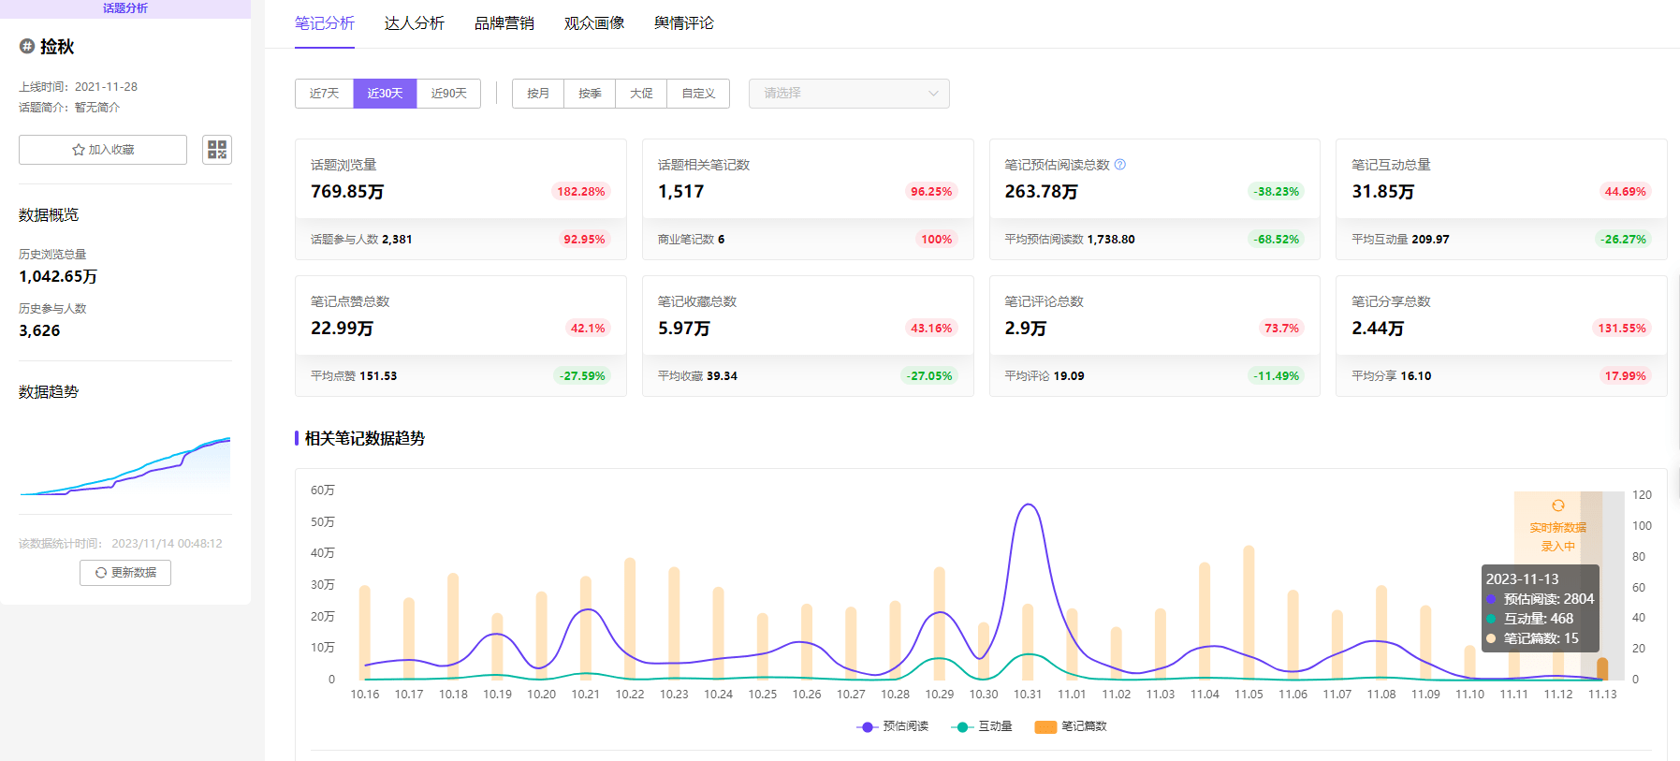1680x761 pixels.
Task: Click the 17.99% growth badge
Action: point(1625,376)
